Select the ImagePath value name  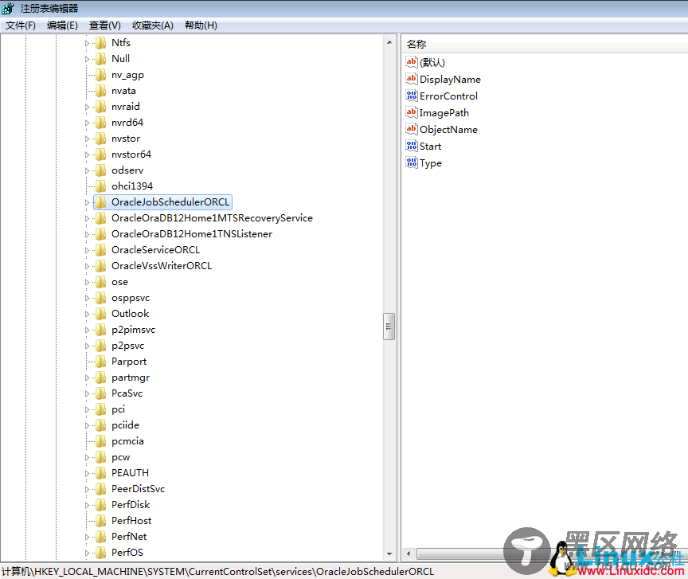(x=444, y=113)
